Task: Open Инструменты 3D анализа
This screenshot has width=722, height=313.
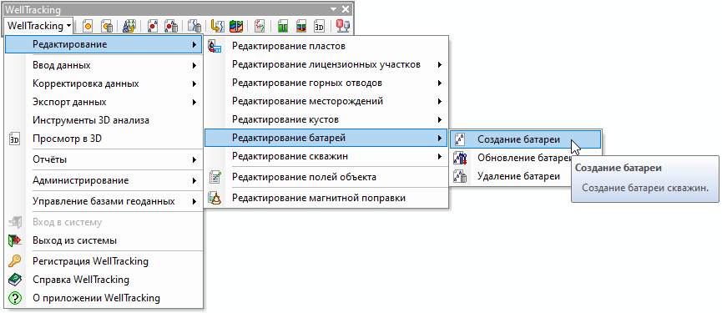Action: point(104,120)
